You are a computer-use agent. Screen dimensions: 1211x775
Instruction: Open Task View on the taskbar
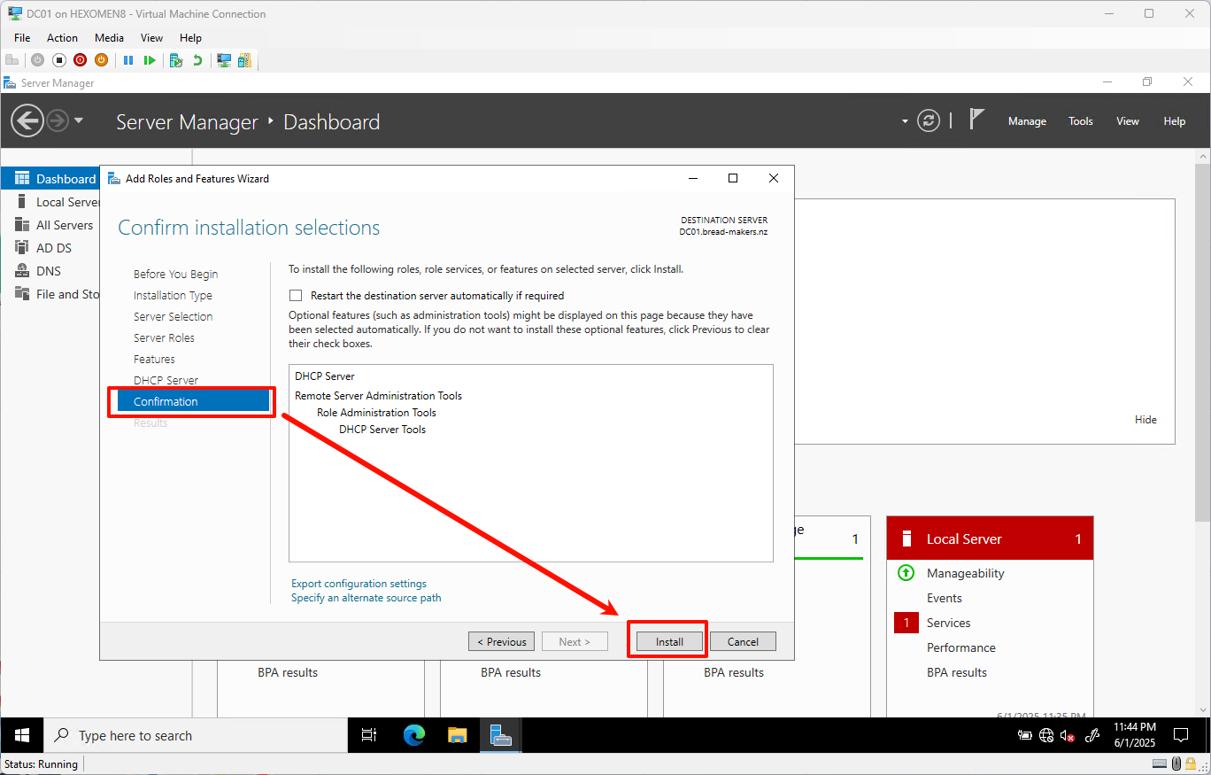(x=369, y=735)
